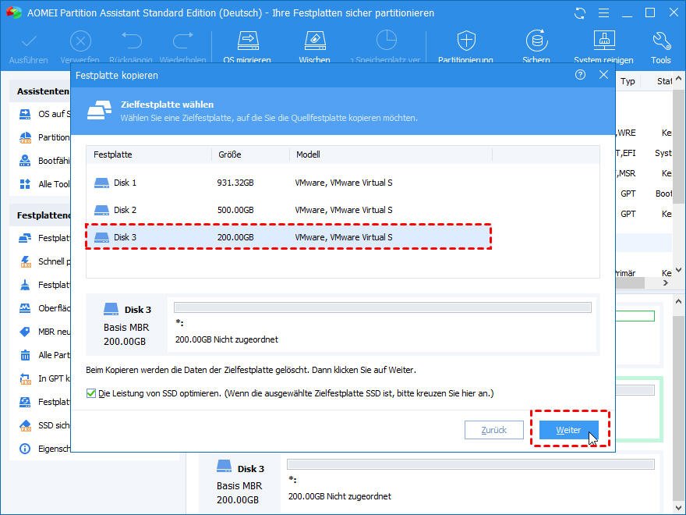Click the Größe column header
The width and height of the screenshot is (686, 515).
pyautogui.click(x=250, y=154)
